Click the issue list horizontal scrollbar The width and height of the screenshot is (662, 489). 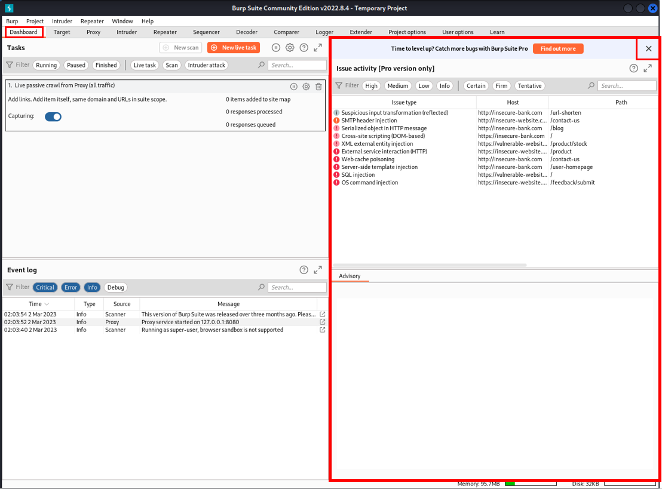coord(430,265)
